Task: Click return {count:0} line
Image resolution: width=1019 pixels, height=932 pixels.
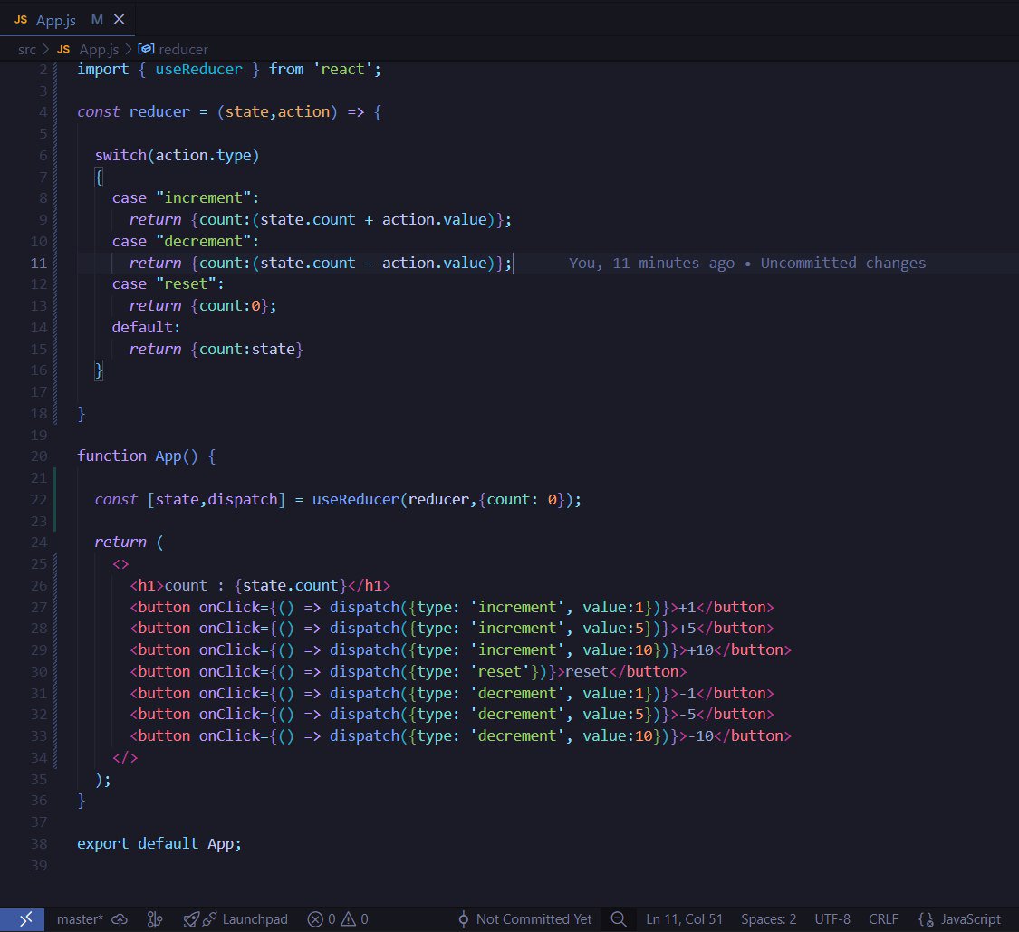Action: coord(203,305)
